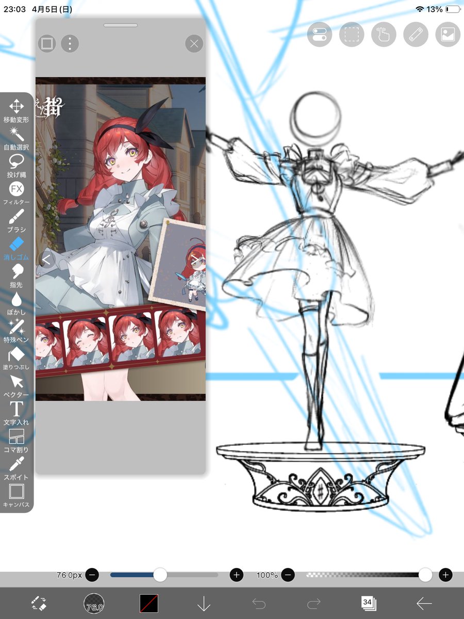Open the current color swatch
The width and height of the screenshot is (464, 619).
coord(149,603)
